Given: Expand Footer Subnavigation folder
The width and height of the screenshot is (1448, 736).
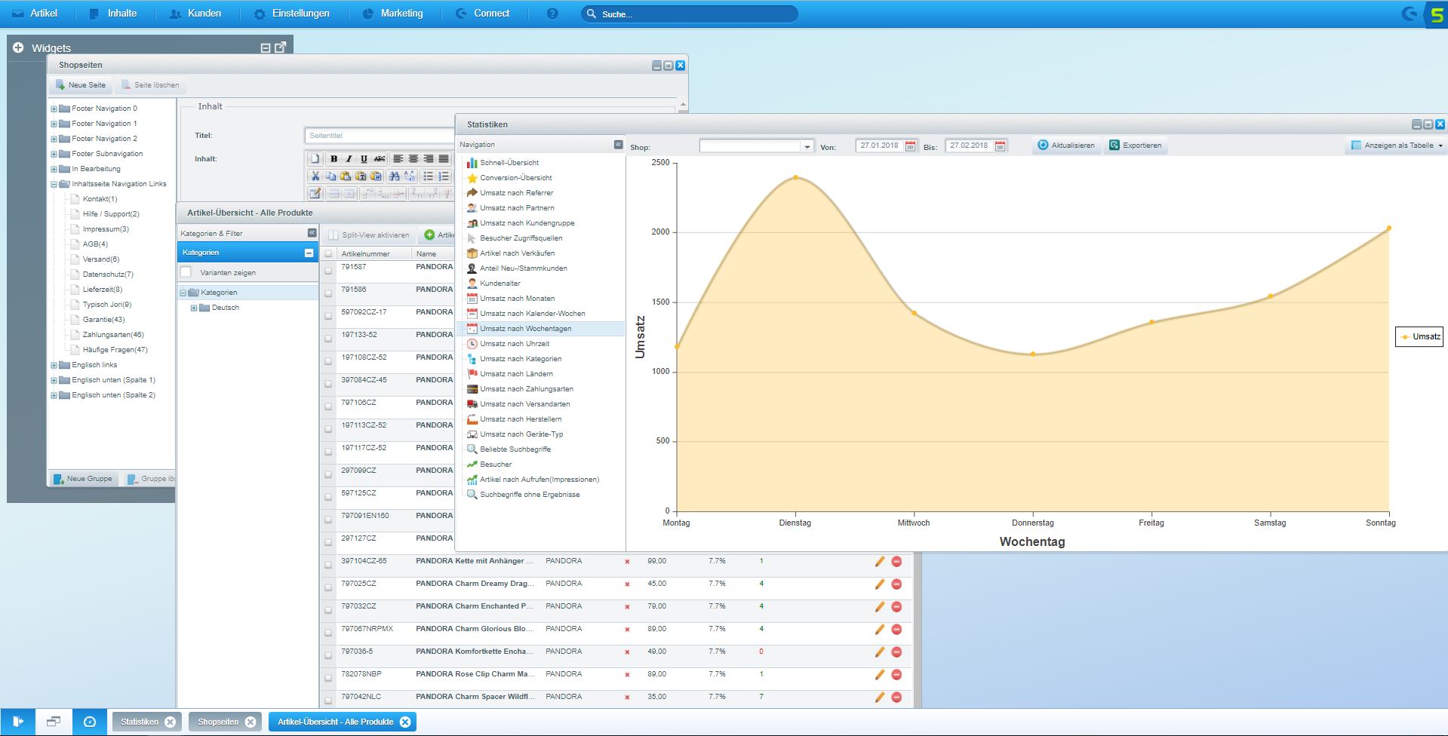Looking at the screenshot, I should [x=54, y=154].
